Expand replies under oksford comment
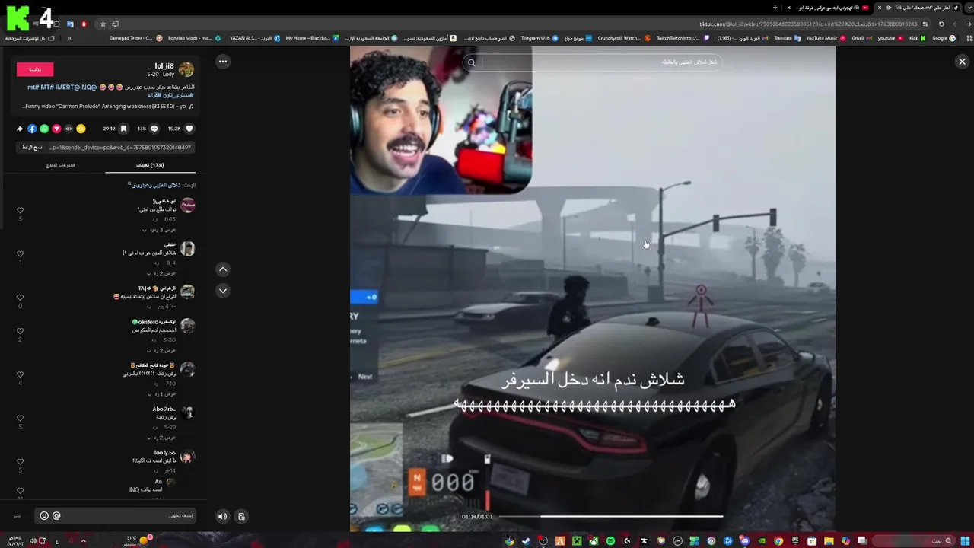This screenshot has height=548, width=974. click(x=161, y=350)
